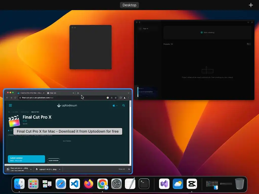Toggle project view layout icon in CapCut

[x=249, y=44]
